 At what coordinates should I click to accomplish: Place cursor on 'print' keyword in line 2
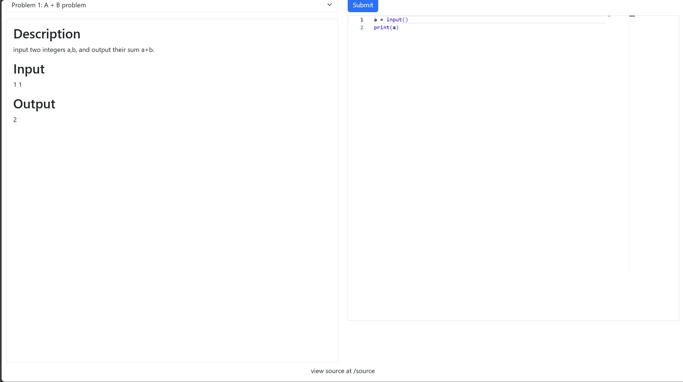381,28
